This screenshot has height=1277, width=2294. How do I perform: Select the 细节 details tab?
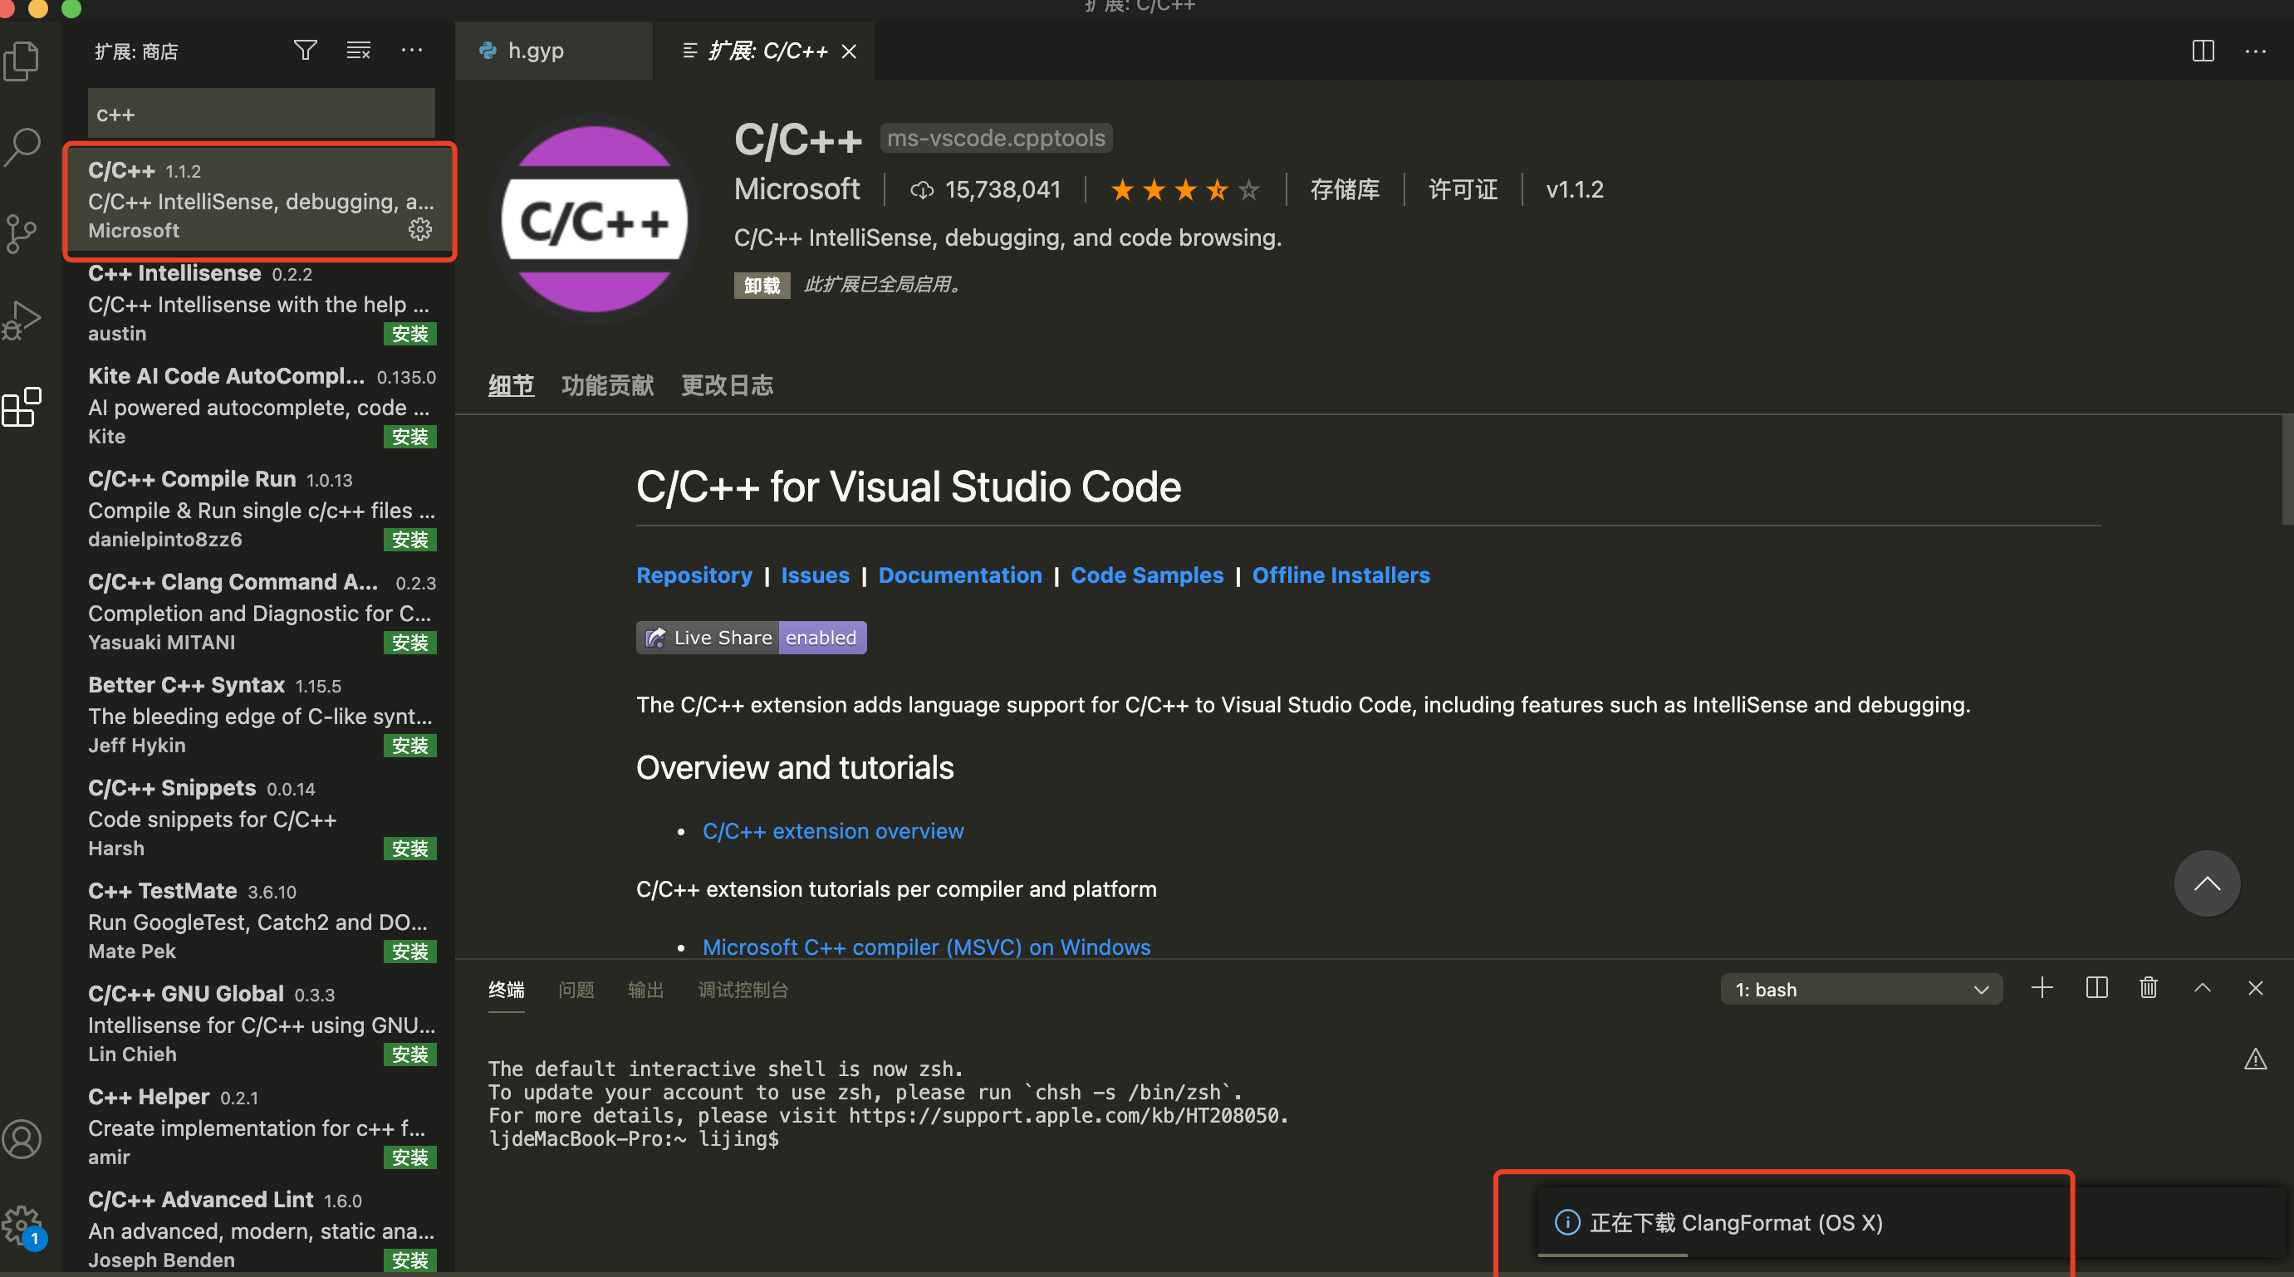coord(511,385)
